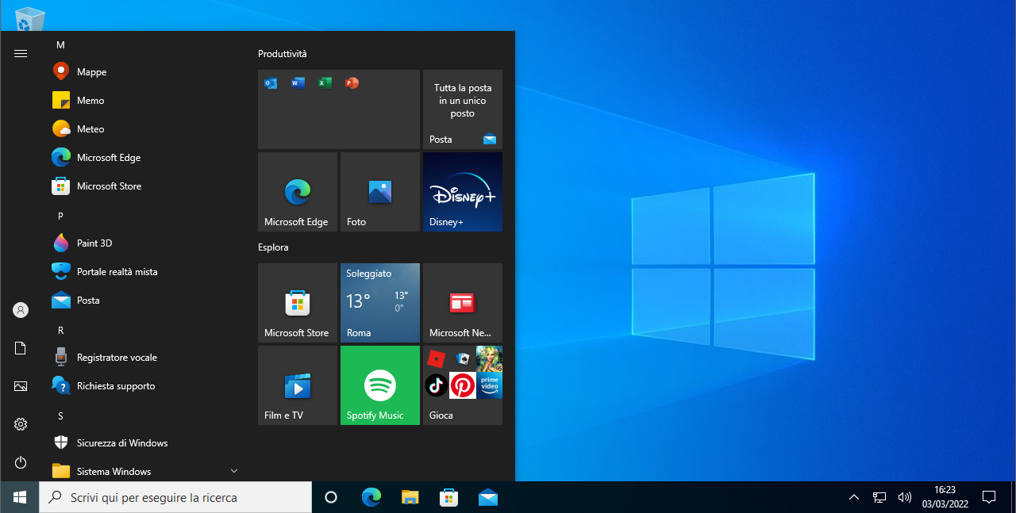Open Outlook icon in Office tile
Viewport: 1016px width, 513px height.
click(271, 82)
